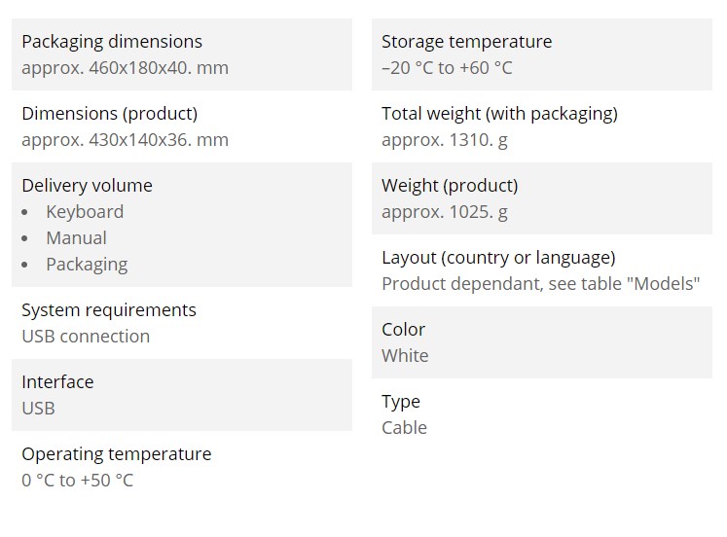Select the Keyboard bullet item
The width and height of the screenshot is (727, 537).
[85, 212]
